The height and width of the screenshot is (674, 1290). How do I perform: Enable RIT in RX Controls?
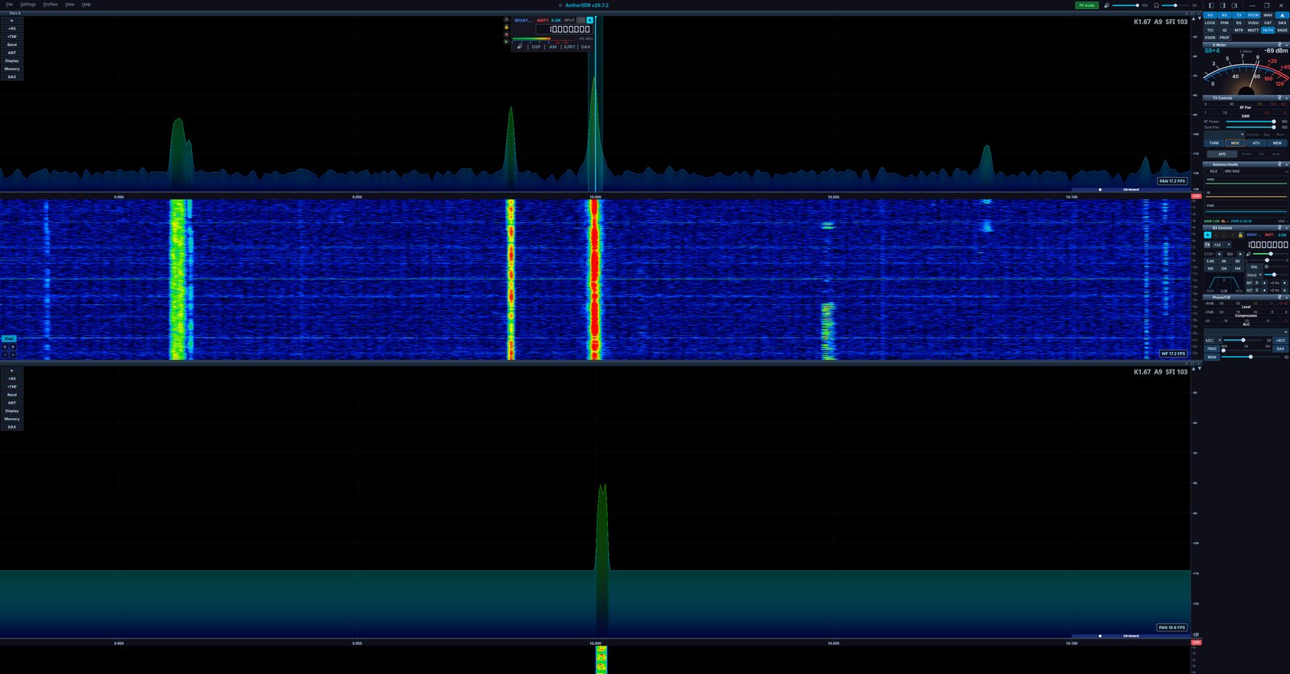point(1250,283)
